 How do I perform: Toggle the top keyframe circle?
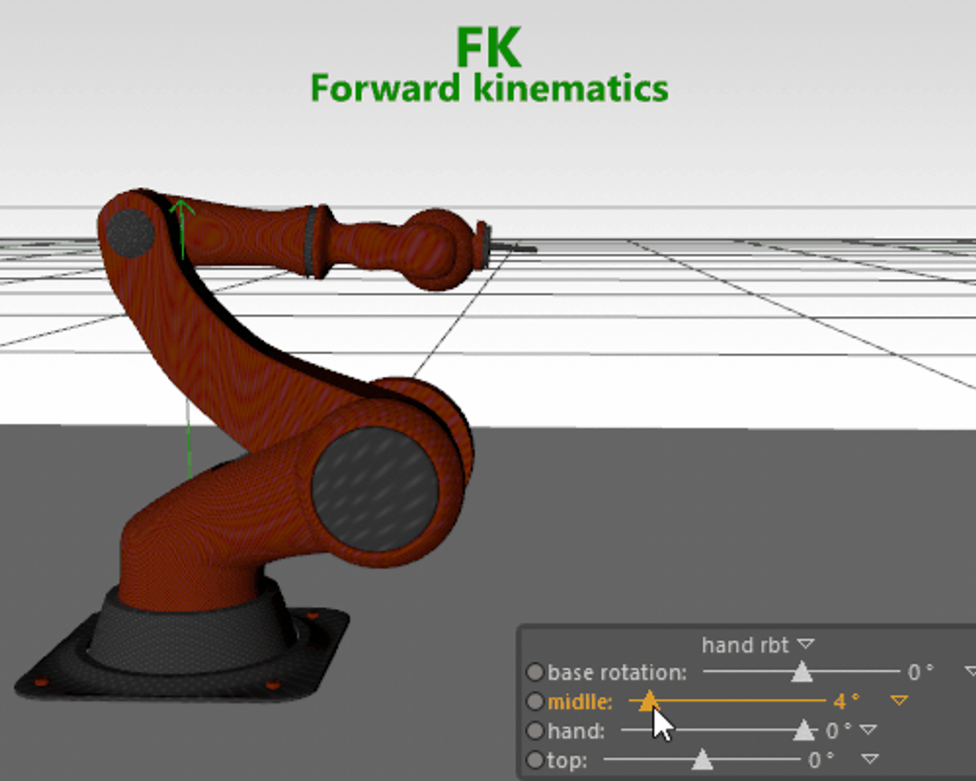click(x=535, y=761)
